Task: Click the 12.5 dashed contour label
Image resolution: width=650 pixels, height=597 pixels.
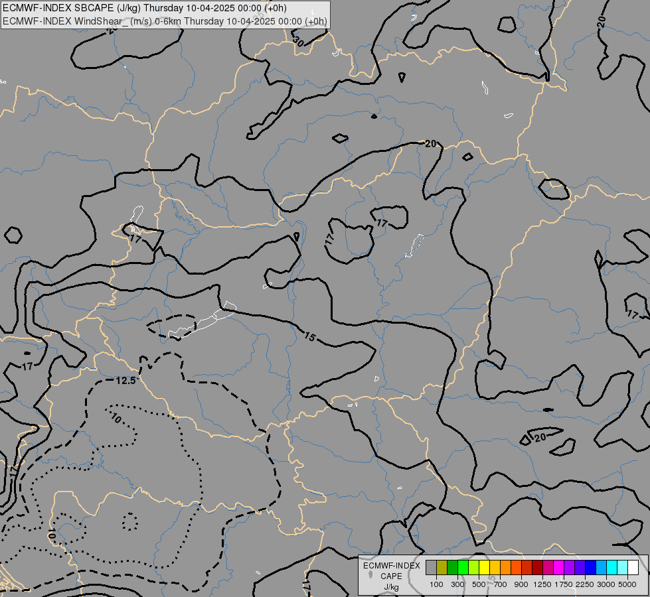Action: pyautogui.click(x=125, y=380)
